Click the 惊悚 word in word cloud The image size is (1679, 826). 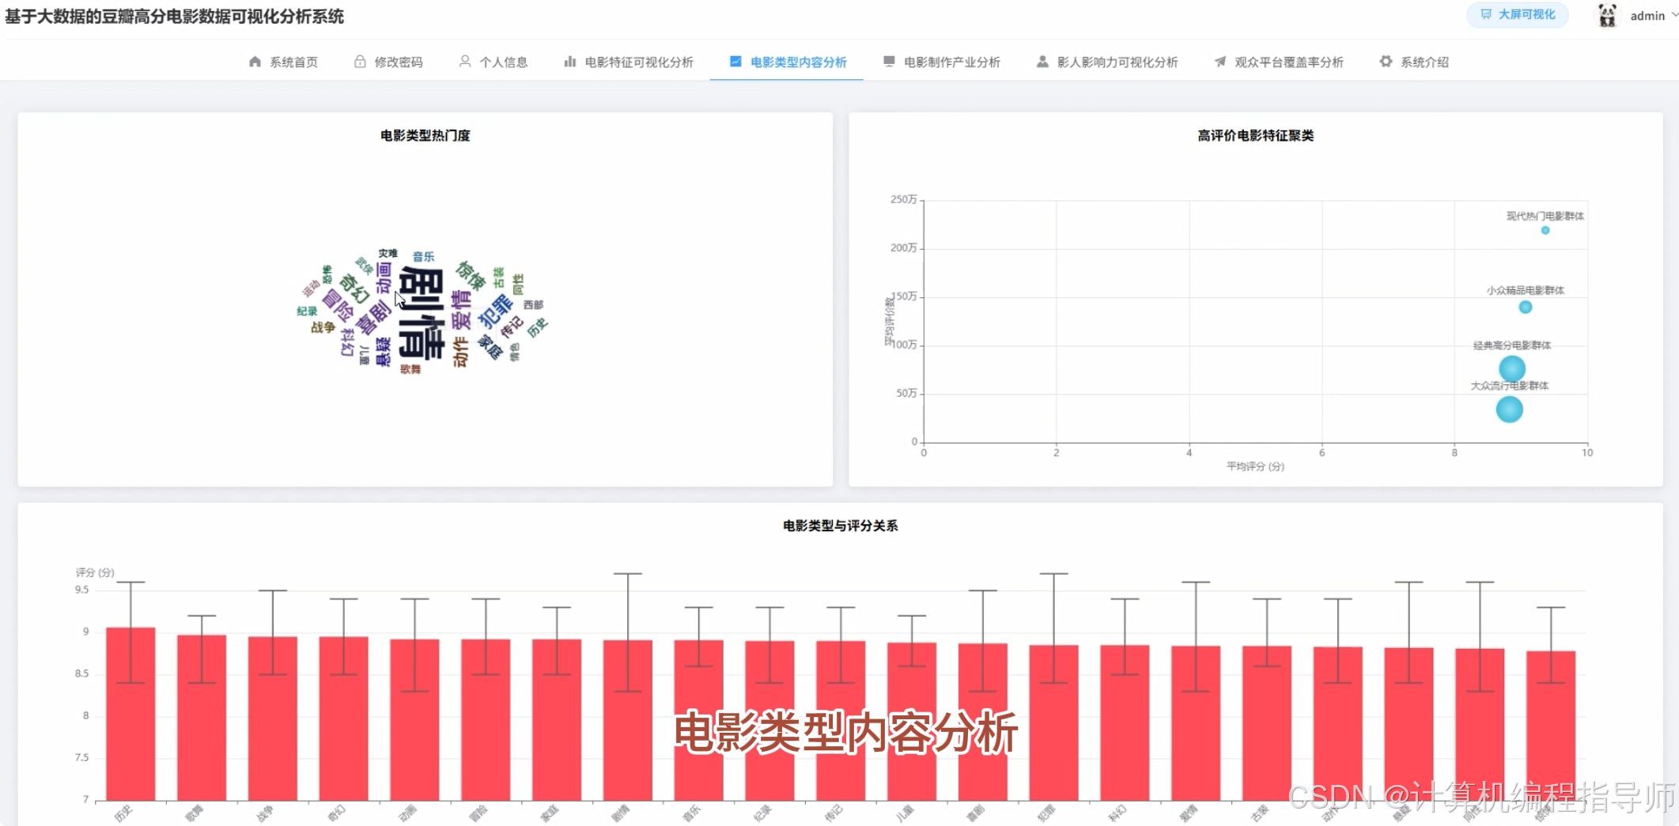pos(471,275)
